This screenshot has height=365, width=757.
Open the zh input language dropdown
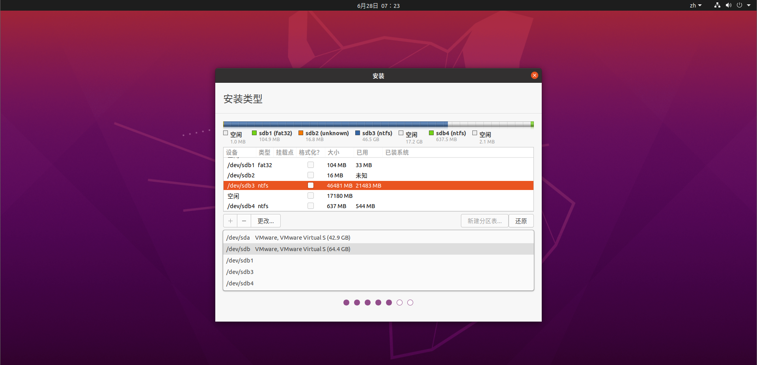[695, 6]
